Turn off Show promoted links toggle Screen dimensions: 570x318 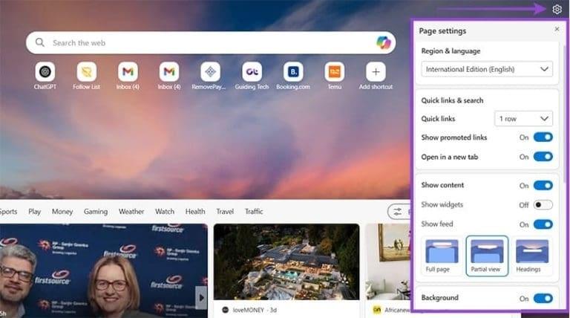[x=543, y=137]
